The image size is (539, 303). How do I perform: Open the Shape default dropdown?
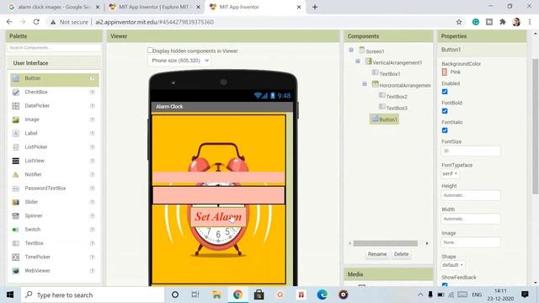pyautogui.click(x=453, y=265)
